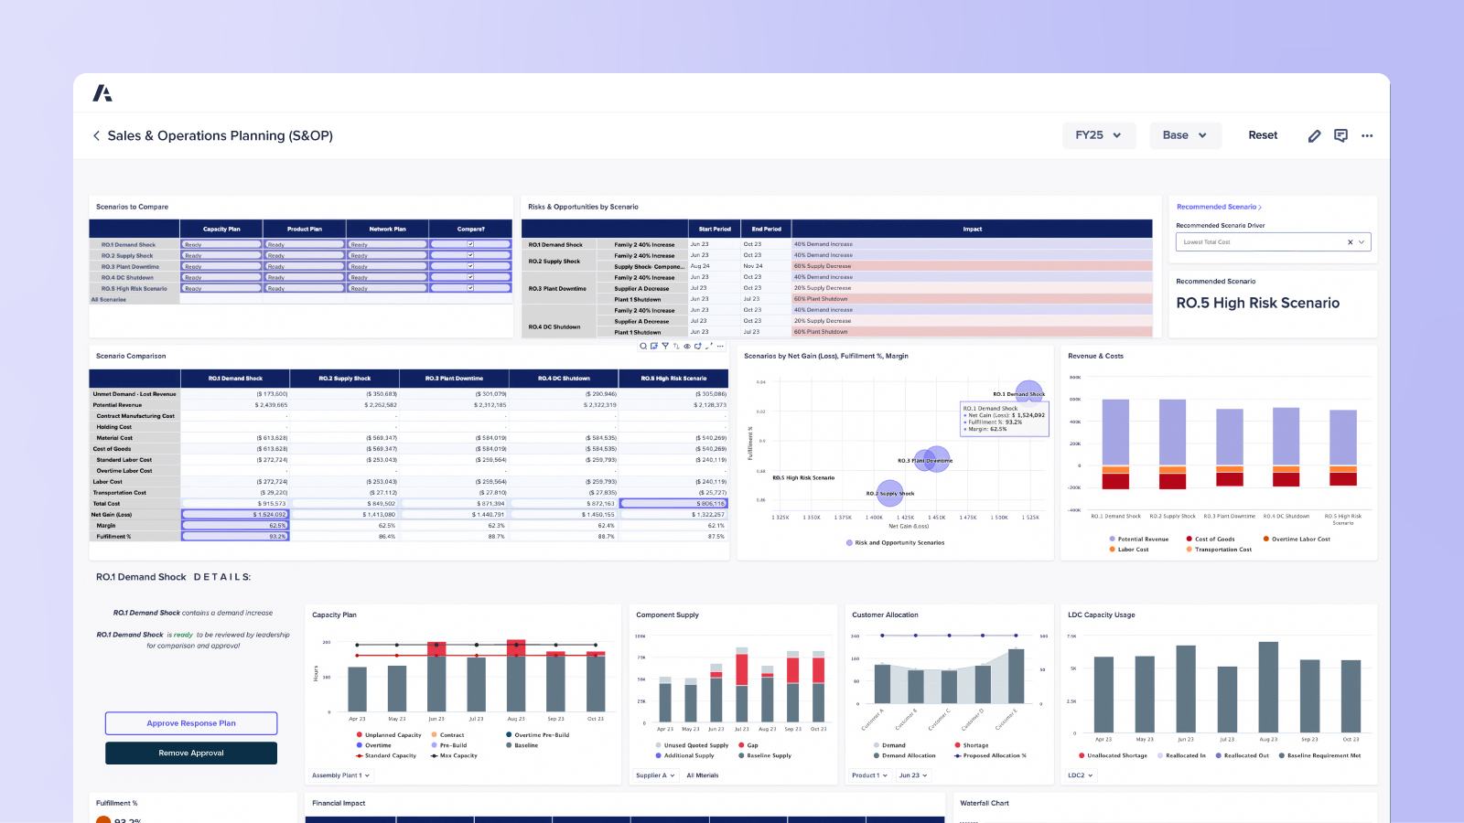Sort the Scenario Comparison rows
Image resolution: width=1464 pixels, height=823 pixels.
point(674,347)
